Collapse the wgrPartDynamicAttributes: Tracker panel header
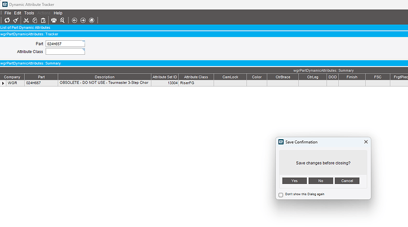The image size is (408, 227). pos(204,34)
